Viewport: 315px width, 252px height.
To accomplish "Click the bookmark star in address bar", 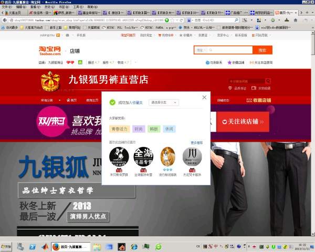I will pyautogui.click(x=172, y=20).
